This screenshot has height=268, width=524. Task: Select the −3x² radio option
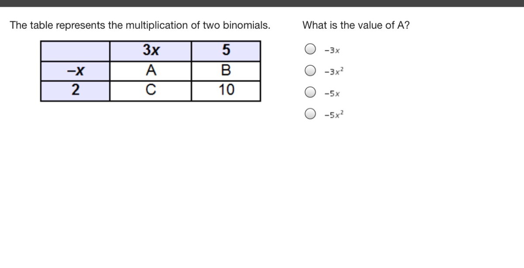click(x=310, y=71)
